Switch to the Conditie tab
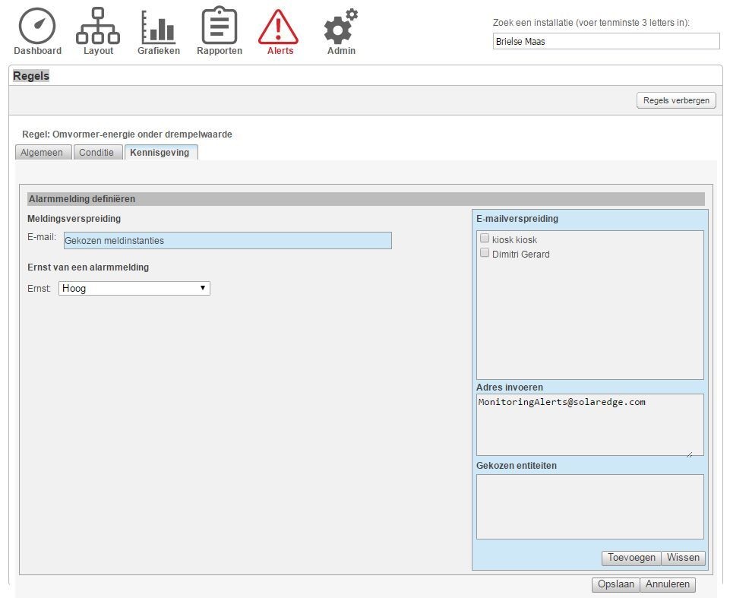The width and height of the screenshot is (730, 598). [x=98, y=152]
